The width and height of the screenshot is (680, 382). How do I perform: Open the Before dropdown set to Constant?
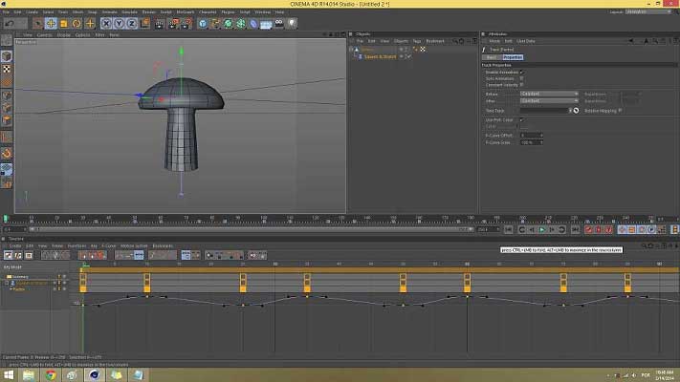point(548,94)
